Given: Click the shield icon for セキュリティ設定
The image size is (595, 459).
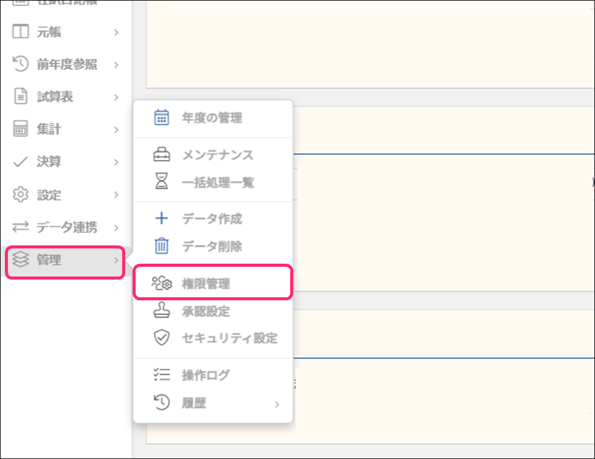Looking at the screenshot, I should point(161,338).
